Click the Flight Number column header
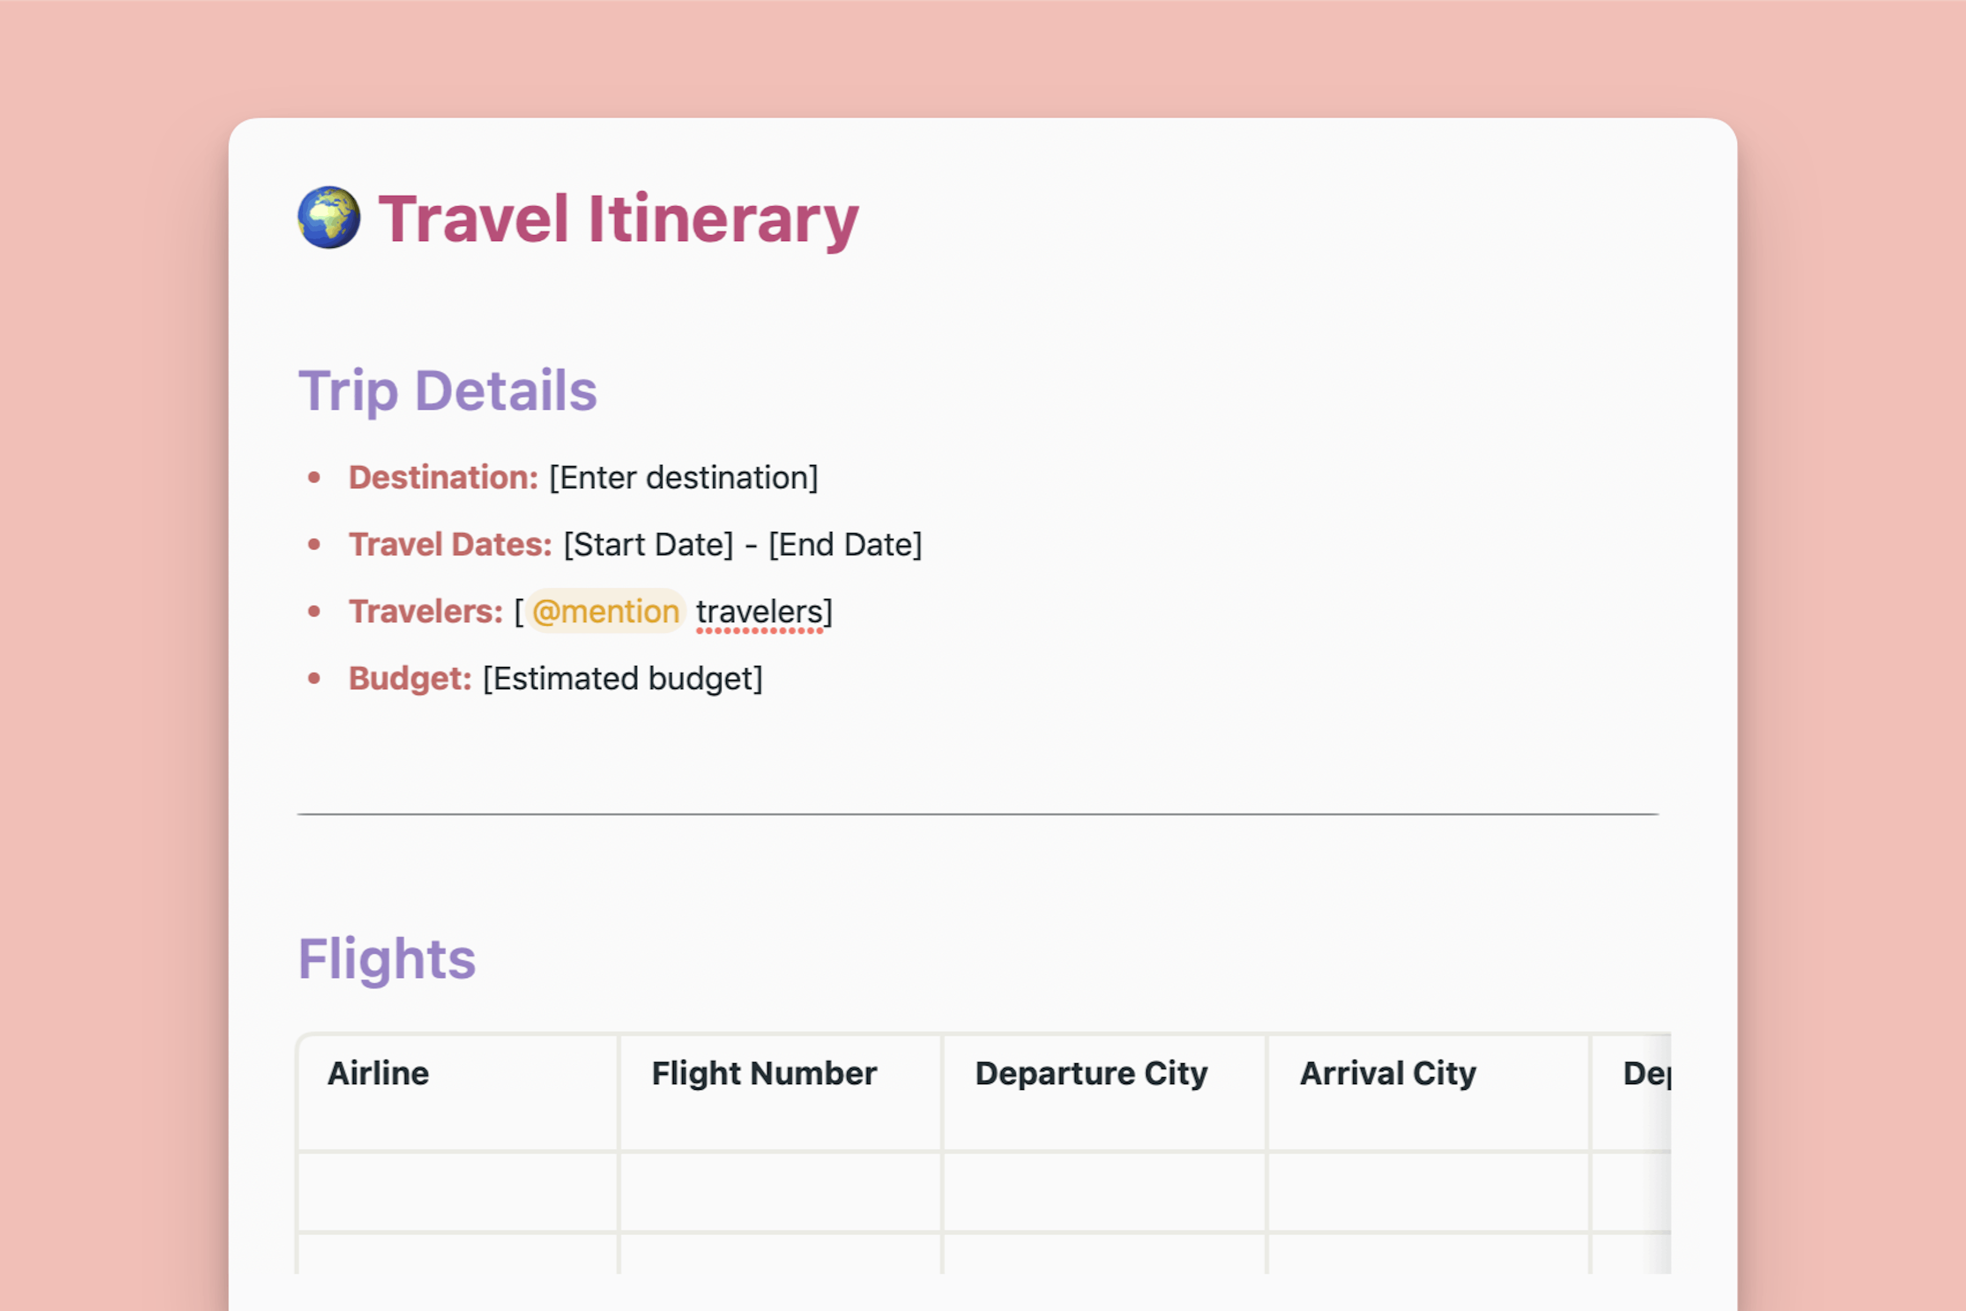This screenshot has width=1966, height=1311. pos(780,1092)
